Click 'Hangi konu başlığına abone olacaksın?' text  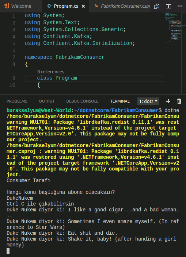click(x=61, y=192)
